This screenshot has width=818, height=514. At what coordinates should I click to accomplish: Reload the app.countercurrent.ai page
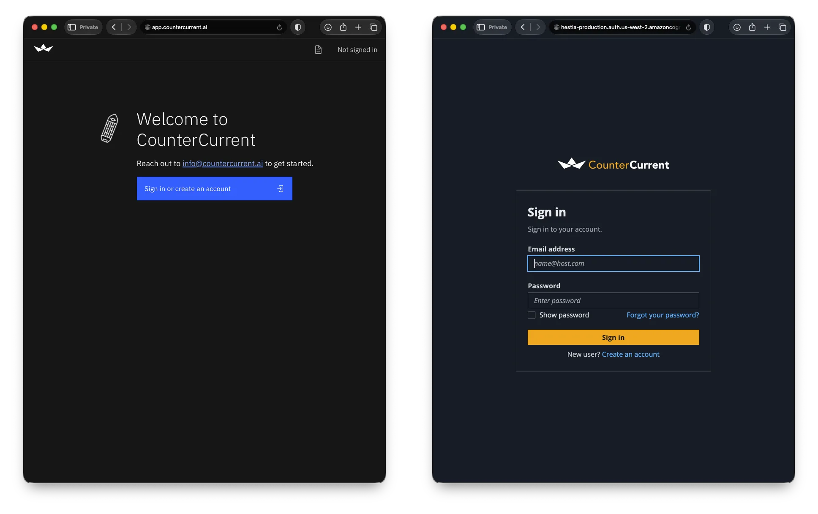279,27
